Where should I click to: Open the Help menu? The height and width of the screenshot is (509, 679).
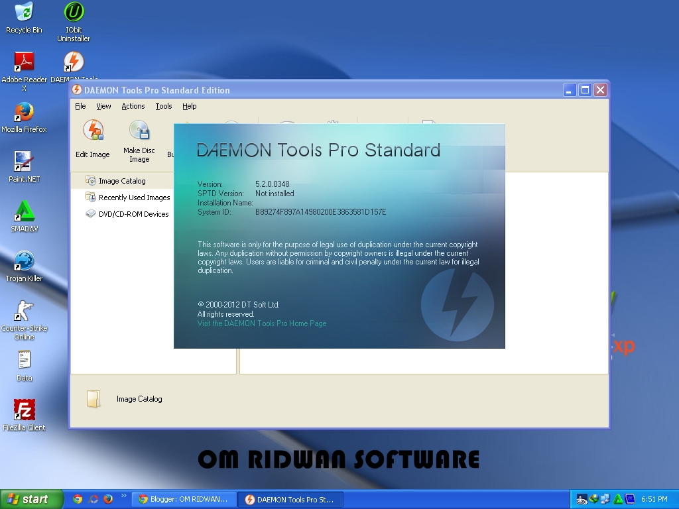point(189,106)
